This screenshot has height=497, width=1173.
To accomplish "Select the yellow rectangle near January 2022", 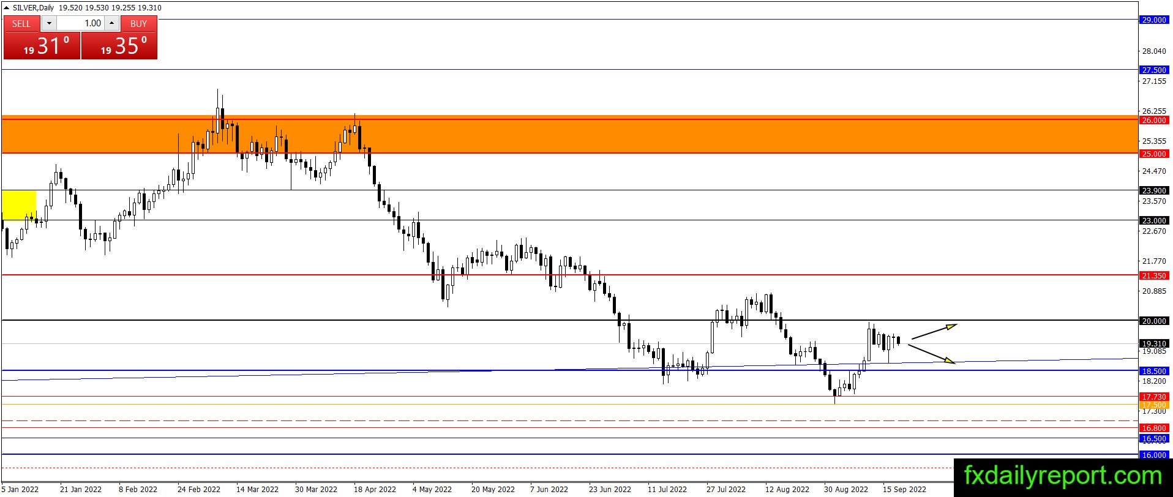I will click(19, 205).
